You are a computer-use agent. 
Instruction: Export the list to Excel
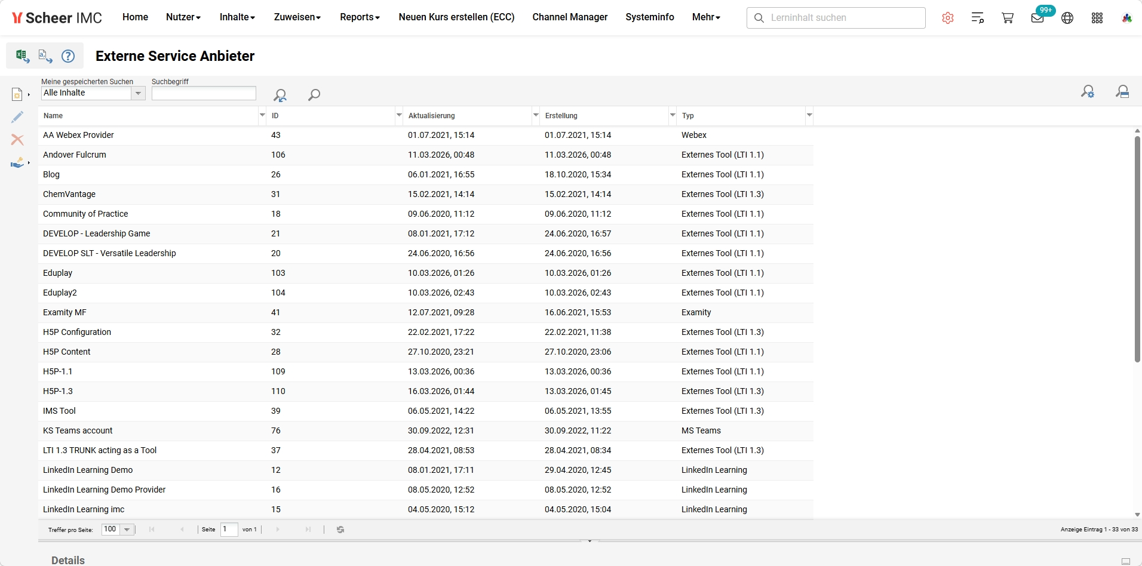22,56
